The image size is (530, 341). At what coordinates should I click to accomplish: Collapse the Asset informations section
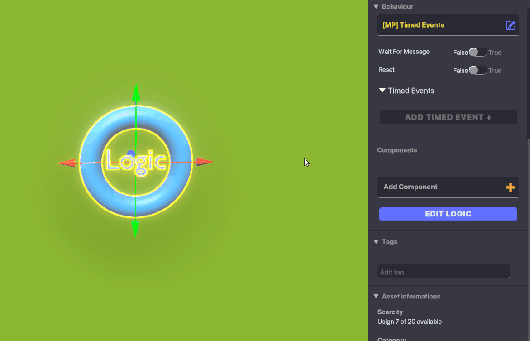tap(376, 296)
